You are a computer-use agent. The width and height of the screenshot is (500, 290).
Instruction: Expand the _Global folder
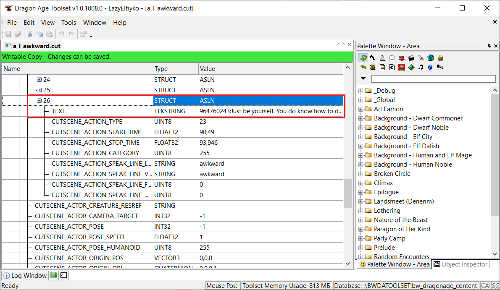(361, 100)
